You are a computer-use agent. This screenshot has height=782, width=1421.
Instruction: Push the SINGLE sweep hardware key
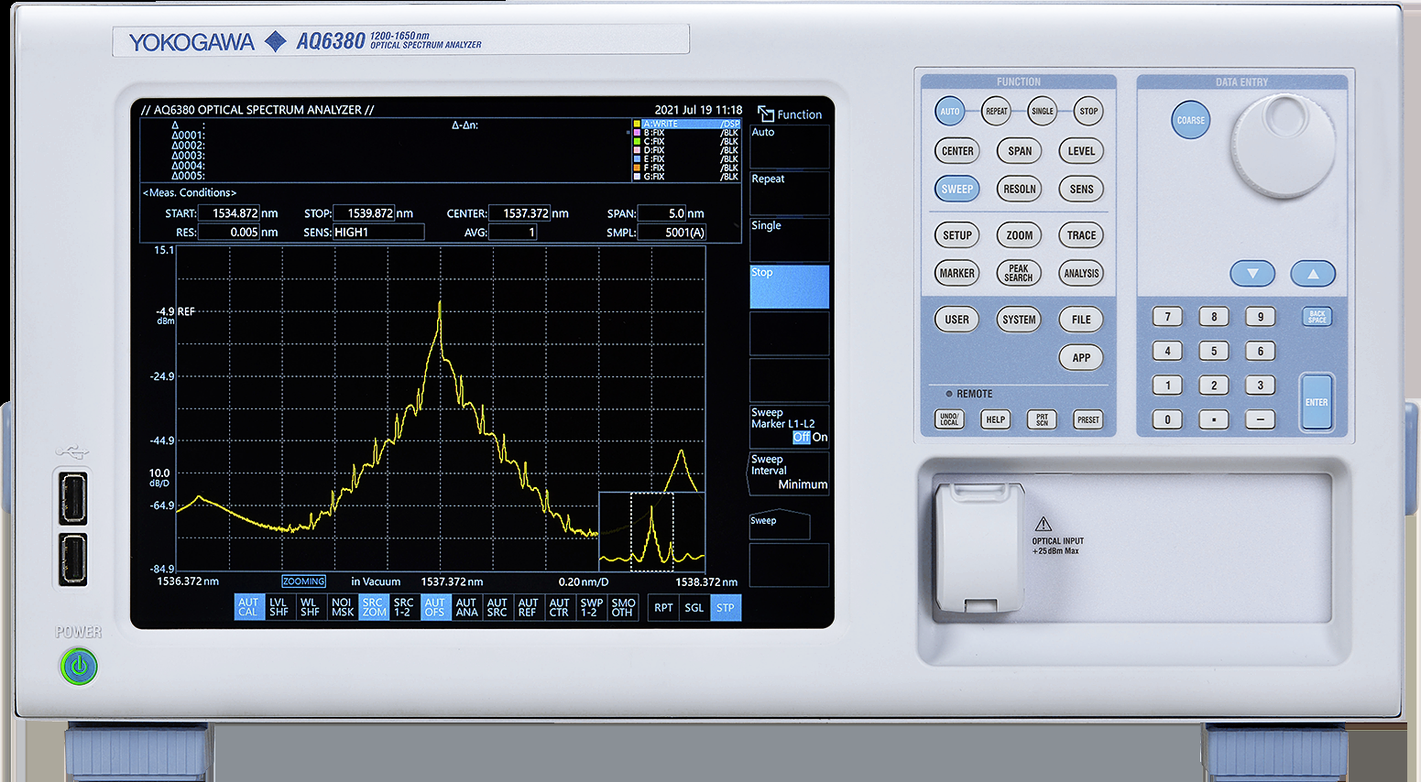[1043, 112]
